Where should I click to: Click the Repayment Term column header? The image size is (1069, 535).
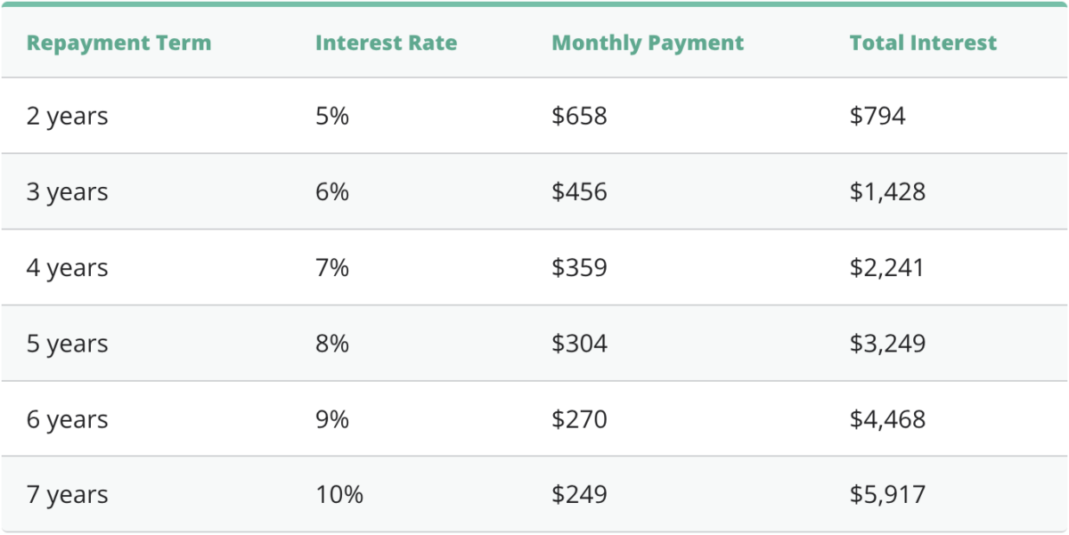pyautogui.click(x=118, y=43)
